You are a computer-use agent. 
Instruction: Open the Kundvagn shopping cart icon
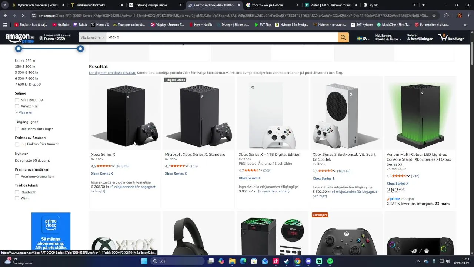[451, 37]
